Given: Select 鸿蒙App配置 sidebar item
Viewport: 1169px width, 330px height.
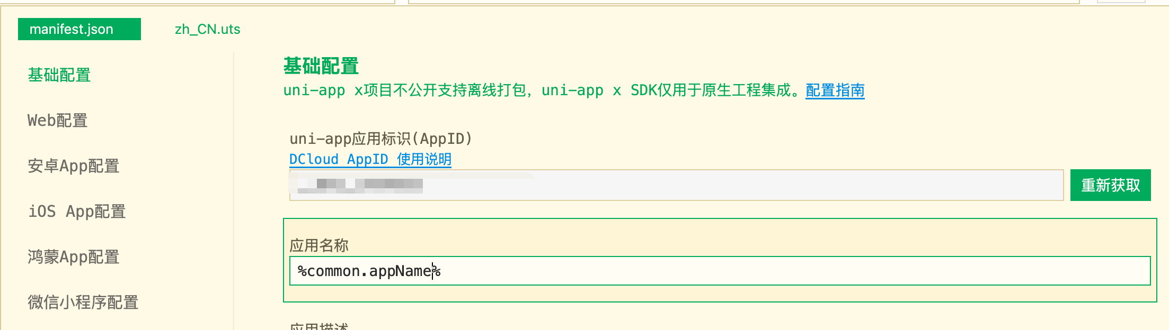Looking at the screenshot, I should [73, 257].
